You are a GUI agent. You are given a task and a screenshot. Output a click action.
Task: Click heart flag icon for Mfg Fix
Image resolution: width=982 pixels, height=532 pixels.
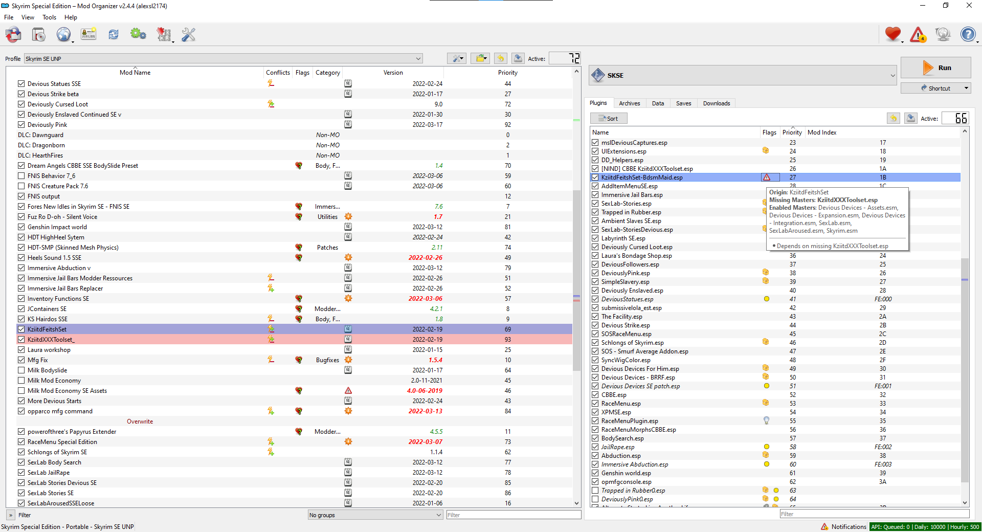tap(299, 360)
